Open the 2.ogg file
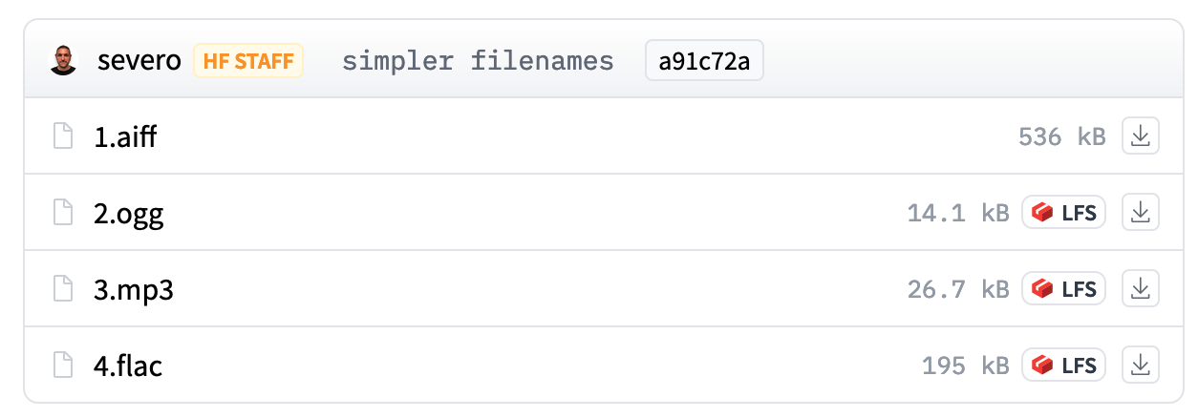The image size is (1198, 418). tap(129, 213)
